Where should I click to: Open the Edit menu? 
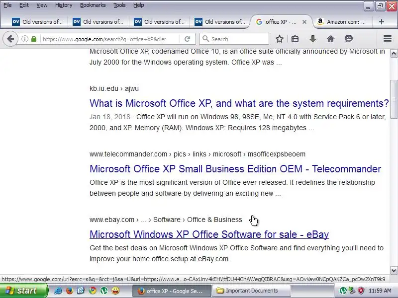(x=24, y=5)
